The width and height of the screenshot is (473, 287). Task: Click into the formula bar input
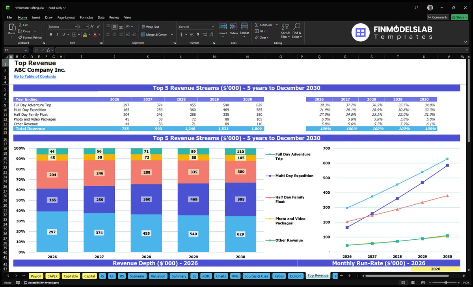coord(262,50)
